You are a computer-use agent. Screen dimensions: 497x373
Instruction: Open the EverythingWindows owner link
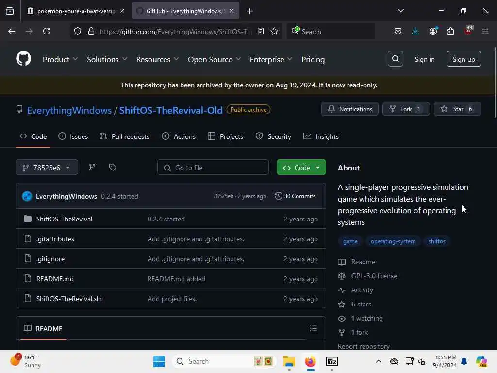click(69, 110)
